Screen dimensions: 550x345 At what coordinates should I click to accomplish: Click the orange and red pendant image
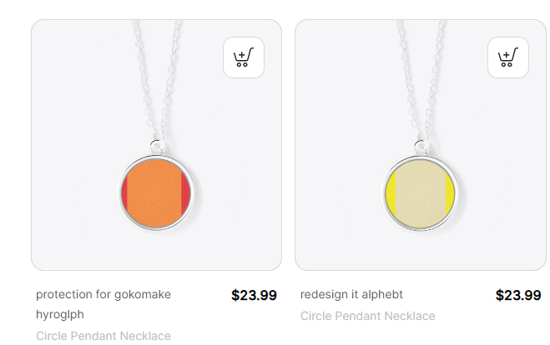(x=156, y=145)
